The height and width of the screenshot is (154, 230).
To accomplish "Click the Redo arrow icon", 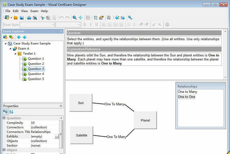I will click(x=67, y=18).
